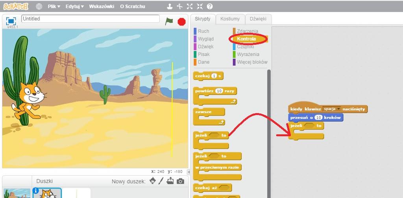Open the Wskazówki menu
The height and width of the screenshot is (198, 403).
102,6
